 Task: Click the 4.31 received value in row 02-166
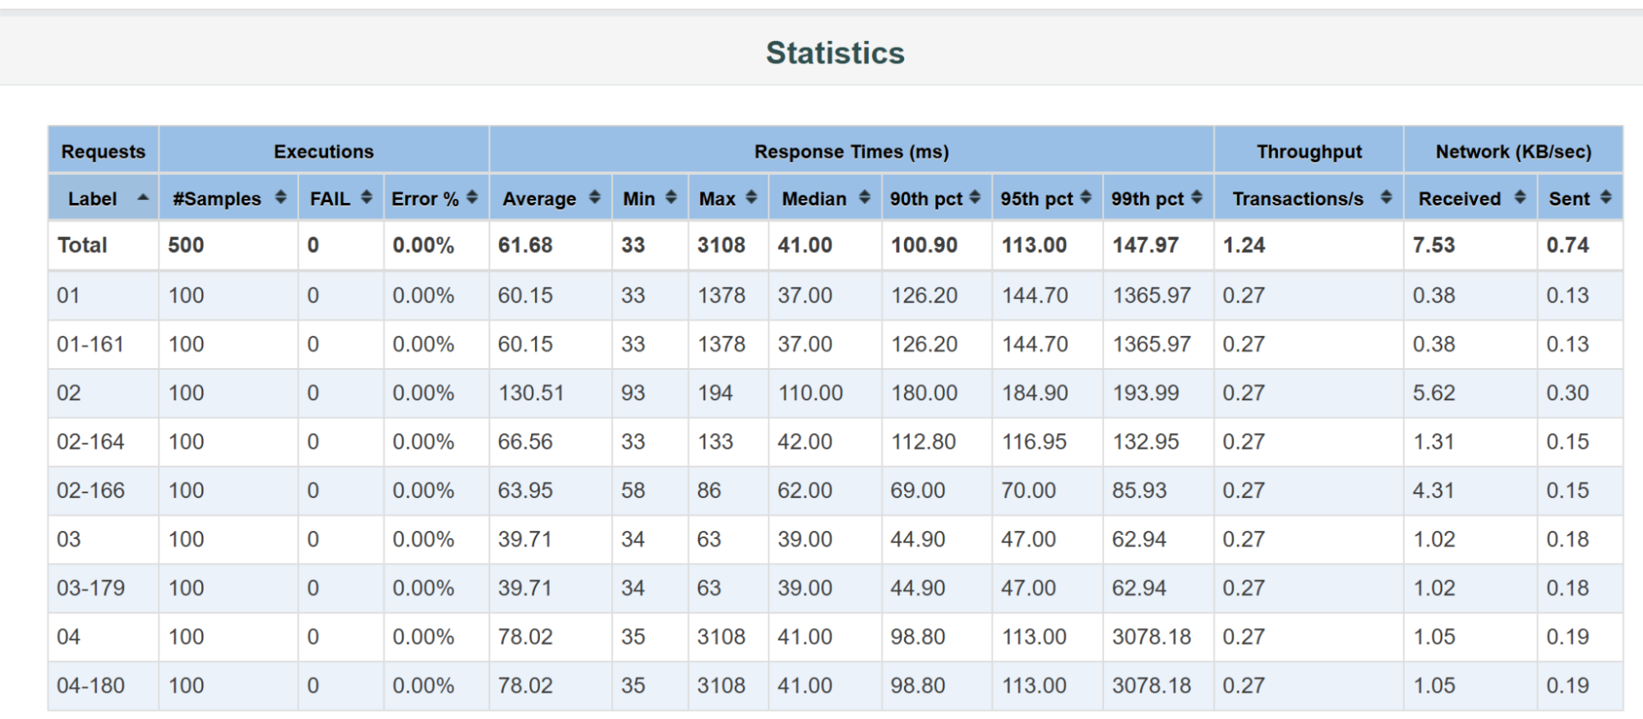click(1434, 491)
